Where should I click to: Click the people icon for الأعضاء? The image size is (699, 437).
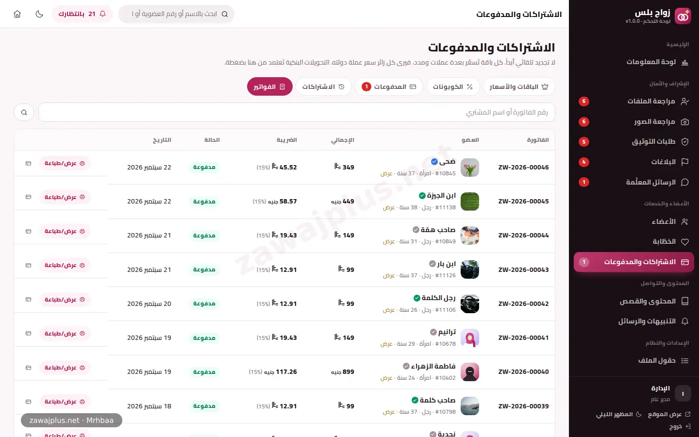click(685, 221)
